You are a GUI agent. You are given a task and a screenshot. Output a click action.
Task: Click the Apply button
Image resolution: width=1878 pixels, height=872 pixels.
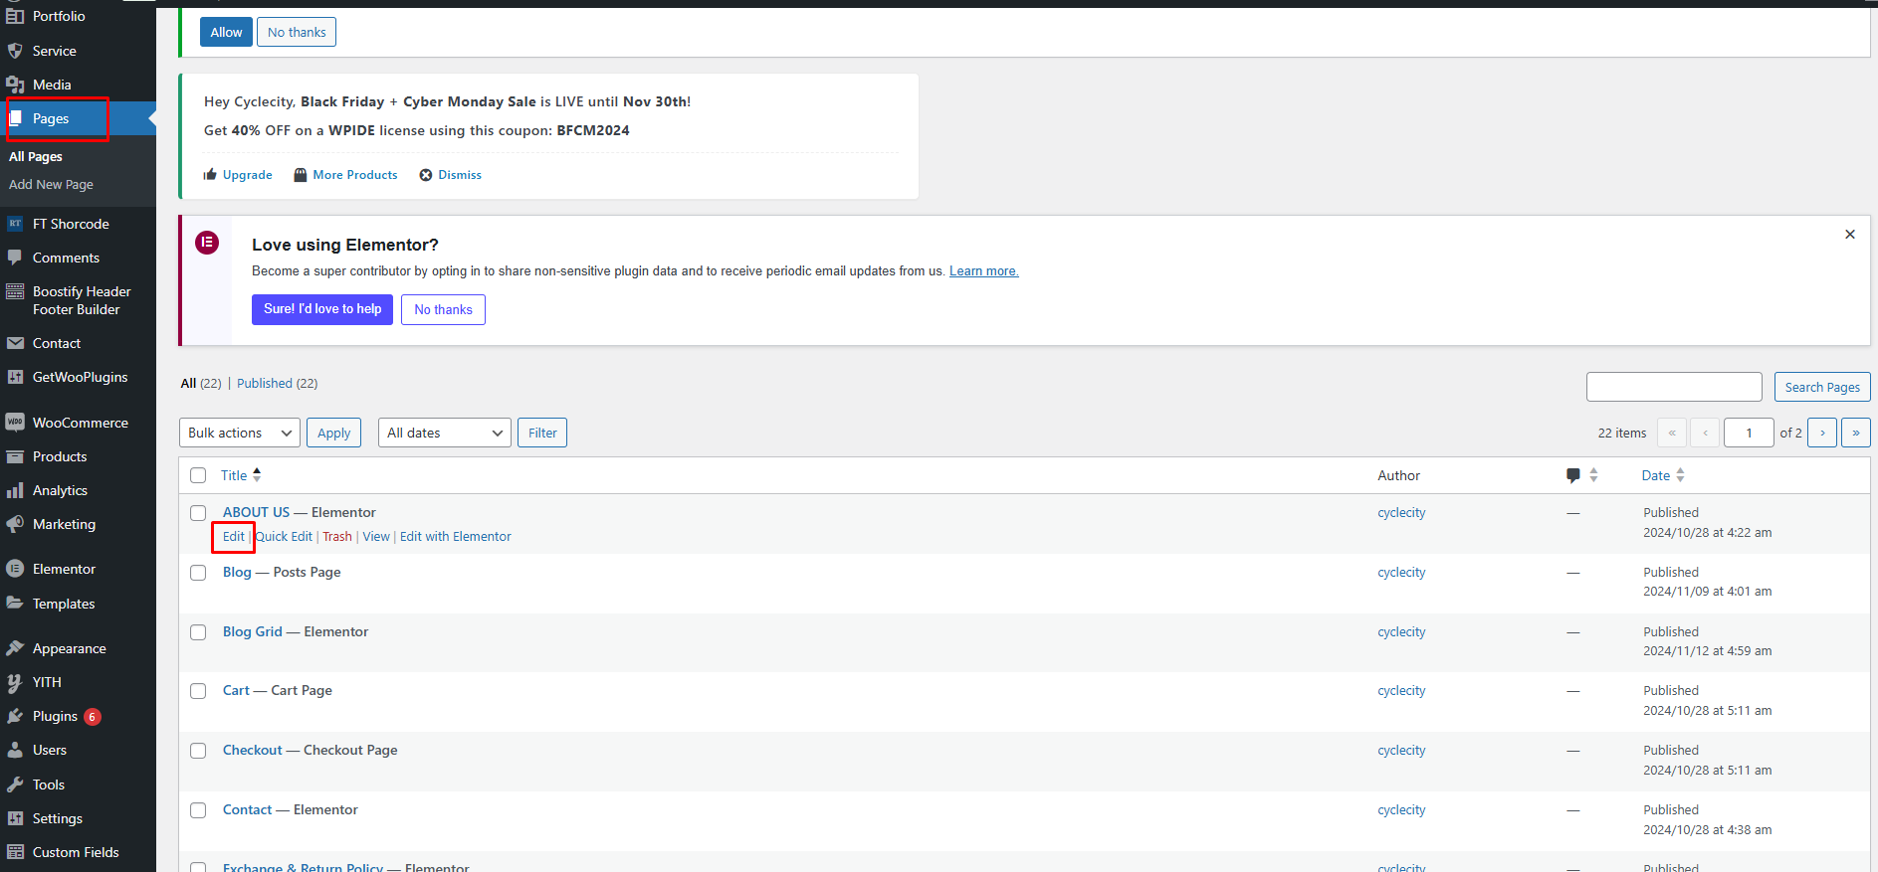[333, 433]
